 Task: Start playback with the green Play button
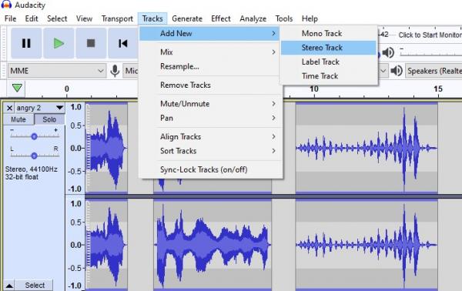pyautogui.click(x=59, y=43)
